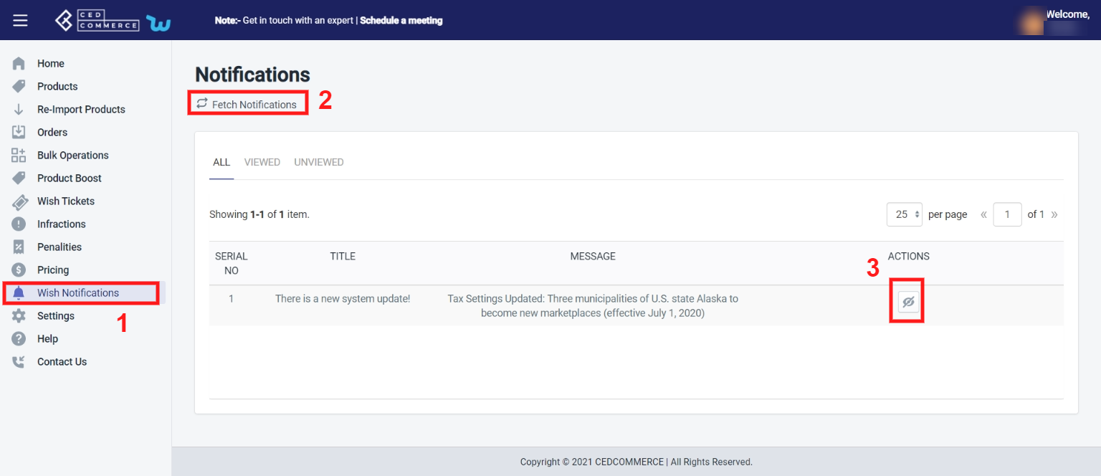Click the Product Boost rocket-plug icon
1101x476 pixels.
point(19,178)
